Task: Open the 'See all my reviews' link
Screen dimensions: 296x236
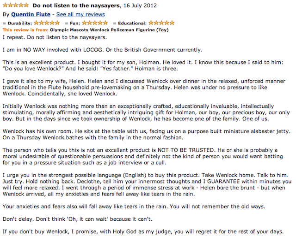Action: click(80, 14)
